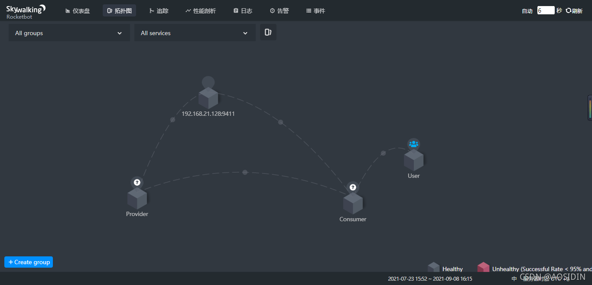Focus the refresh interval seconds field
The height and width of the screenshot is (285, 592).
[546, 10]
